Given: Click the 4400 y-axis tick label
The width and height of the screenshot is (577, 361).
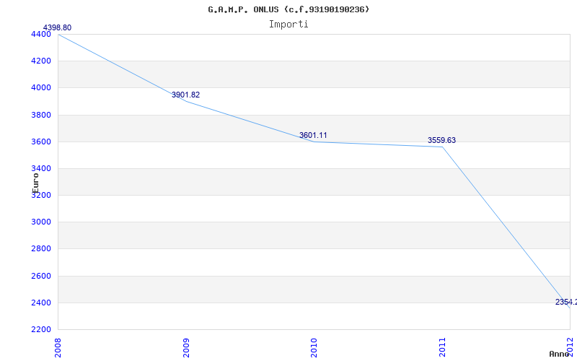Looking at the screenshot, I should [x=41, y=34].
